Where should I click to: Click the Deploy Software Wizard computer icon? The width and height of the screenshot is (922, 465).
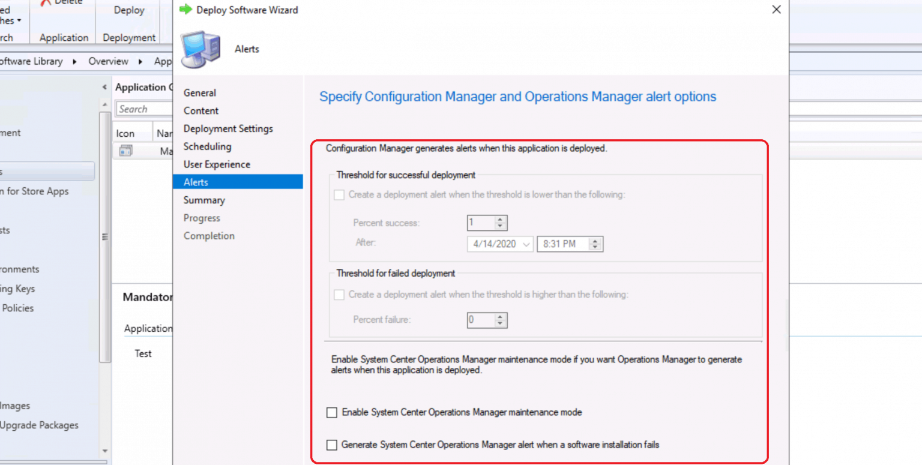(200, 49)
